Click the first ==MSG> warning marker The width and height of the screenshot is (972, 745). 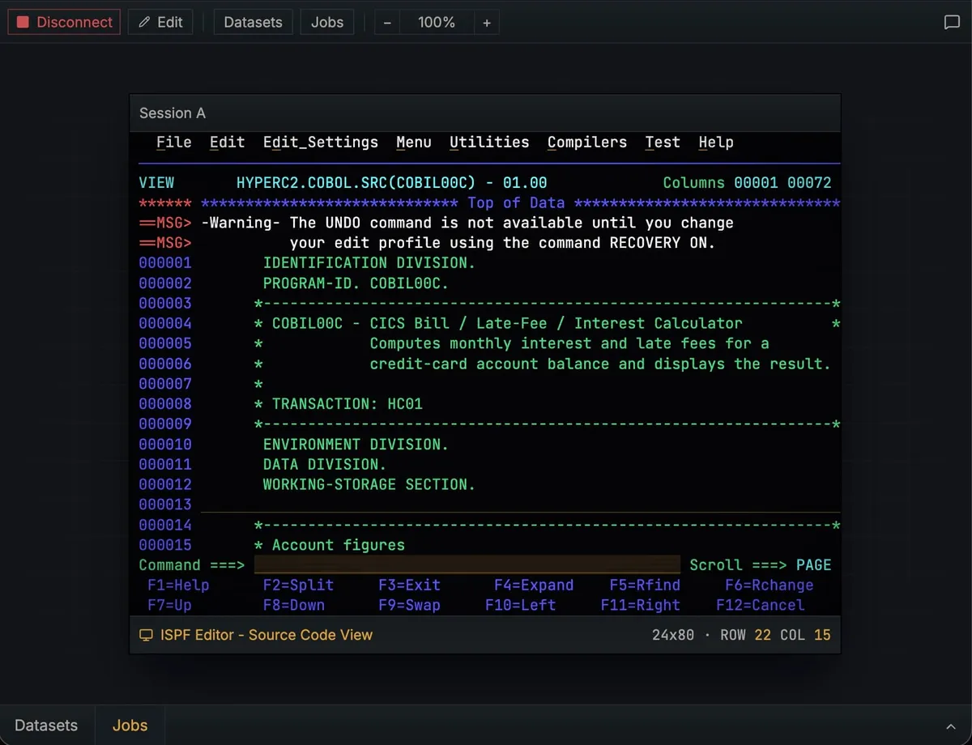[165, 223]
